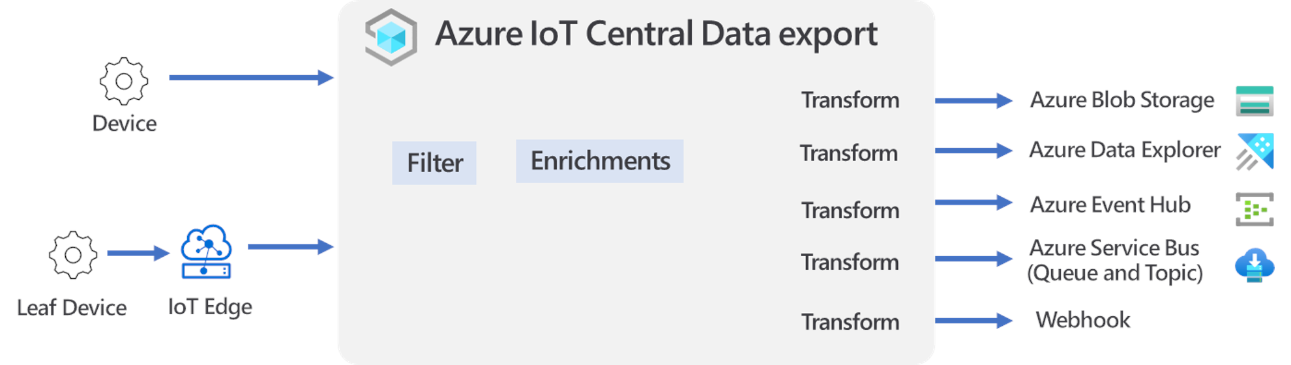Click the arrow pointing to Azure Event Hub
1291x365 pixels.
pyautogui.click(x=973, y=203)
